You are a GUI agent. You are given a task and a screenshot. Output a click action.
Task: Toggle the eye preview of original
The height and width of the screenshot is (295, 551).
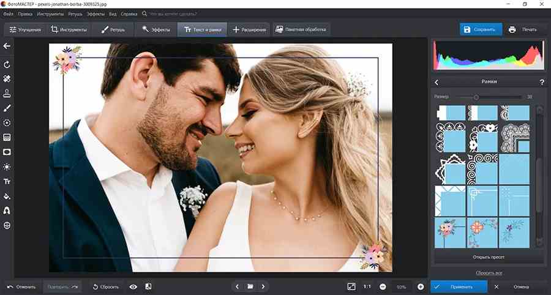coord(133,286)
